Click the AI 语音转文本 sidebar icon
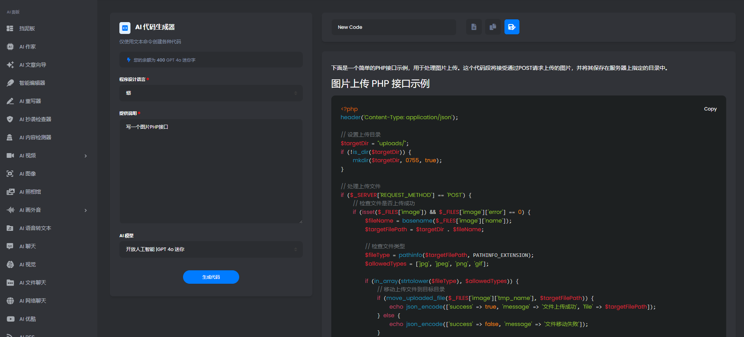Image resolution: width=744 pixels, height=337 pixels. [x=10, y=228]
